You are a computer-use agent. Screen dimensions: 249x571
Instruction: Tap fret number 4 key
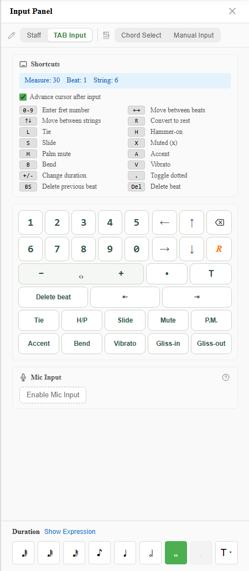pyautogui.click(x=110, y=222)
